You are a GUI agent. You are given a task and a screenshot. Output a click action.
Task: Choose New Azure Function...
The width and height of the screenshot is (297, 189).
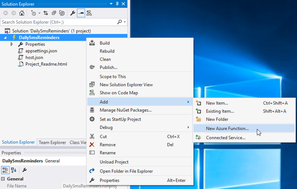tap(244, 129)
